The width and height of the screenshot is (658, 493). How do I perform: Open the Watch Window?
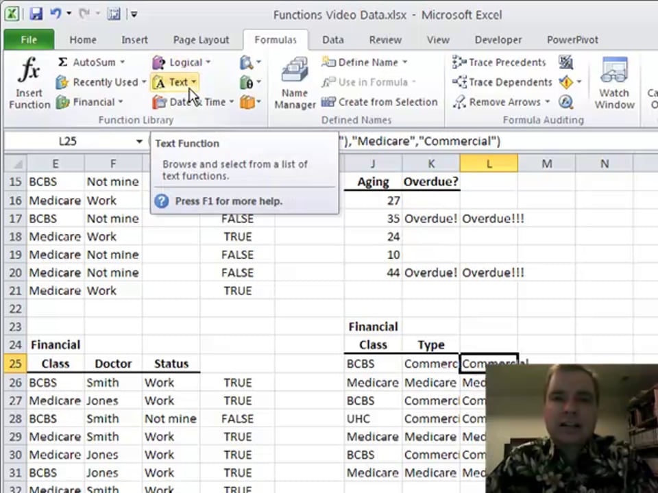614,83
